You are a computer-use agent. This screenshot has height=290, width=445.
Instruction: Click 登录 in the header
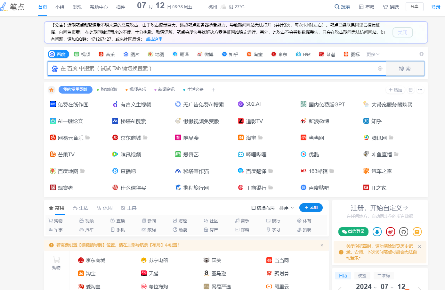pyautogui.click(x=436, y=7)
